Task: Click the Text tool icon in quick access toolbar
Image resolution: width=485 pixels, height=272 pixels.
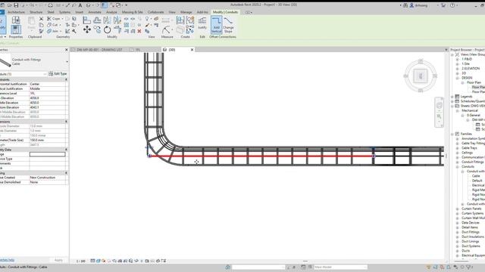Action: point(80,5)
